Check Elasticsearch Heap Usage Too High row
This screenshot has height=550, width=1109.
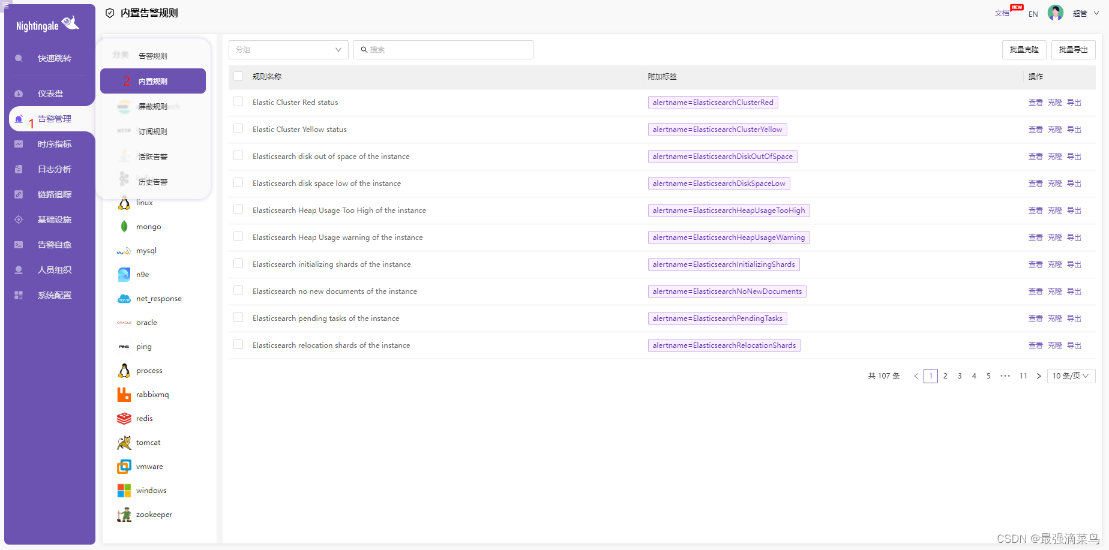coord(238,210)
